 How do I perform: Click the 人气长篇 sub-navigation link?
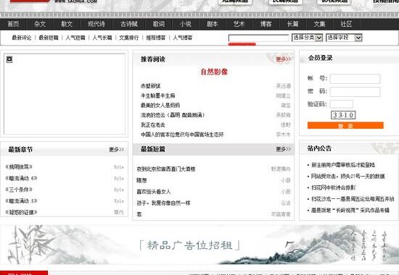click(x=102, y=38)
